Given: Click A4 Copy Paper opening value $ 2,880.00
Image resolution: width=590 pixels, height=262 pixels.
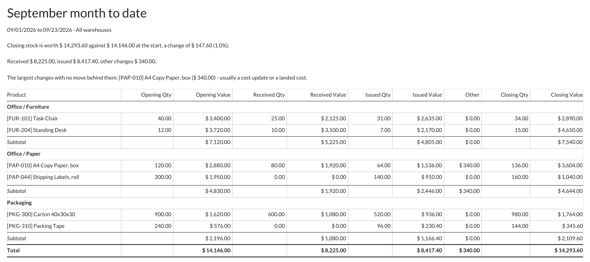Looking at the screenshot, I should pyautogui.click(x=218, y=165).
